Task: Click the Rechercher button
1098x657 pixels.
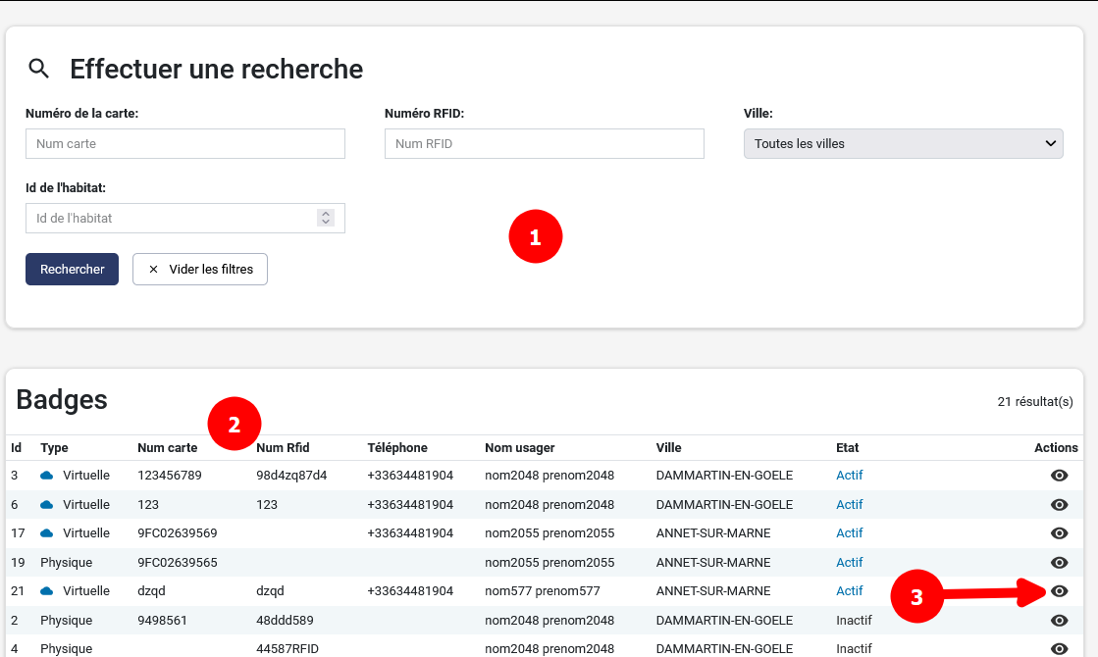Action: [72, 270]
